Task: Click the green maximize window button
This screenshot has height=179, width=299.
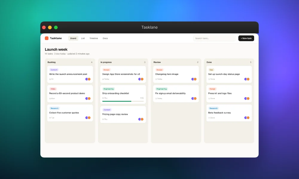Action: click(x=56, y=27)
